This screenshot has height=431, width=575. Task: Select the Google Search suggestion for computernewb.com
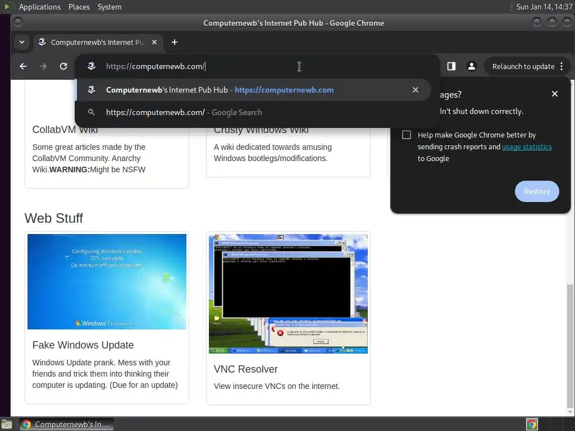point(253,112)
